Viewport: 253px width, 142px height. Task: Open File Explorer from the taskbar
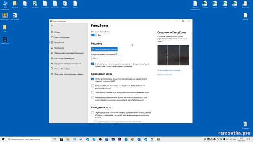point(68,139)
